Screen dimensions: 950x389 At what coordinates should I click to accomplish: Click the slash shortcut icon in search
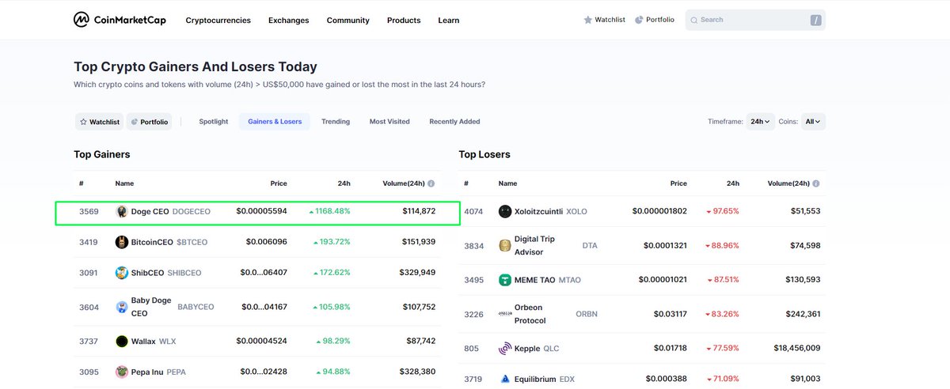tap(815, 20)
